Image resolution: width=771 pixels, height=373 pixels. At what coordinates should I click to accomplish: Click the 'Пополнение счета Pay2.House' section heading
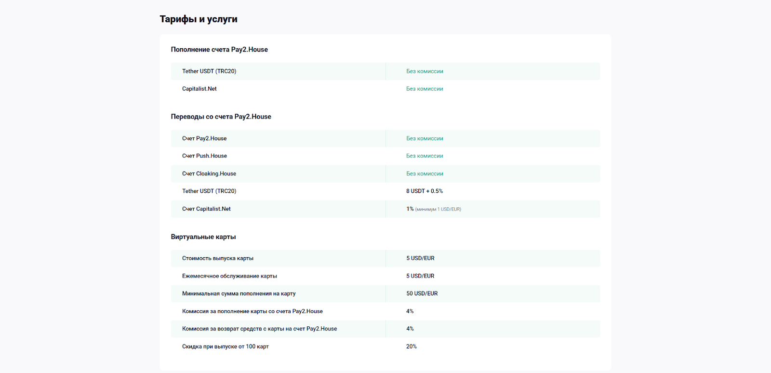219,50
